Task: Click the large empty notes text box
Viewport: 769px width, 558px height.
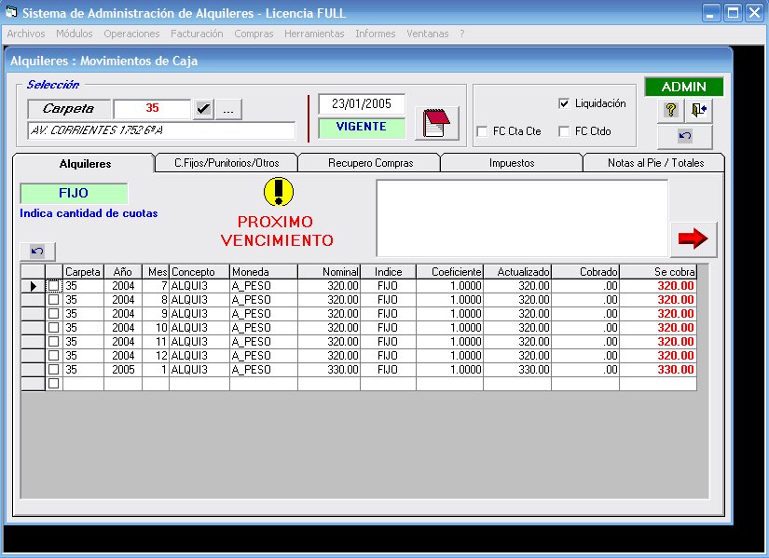Action: tap(522, 218)
